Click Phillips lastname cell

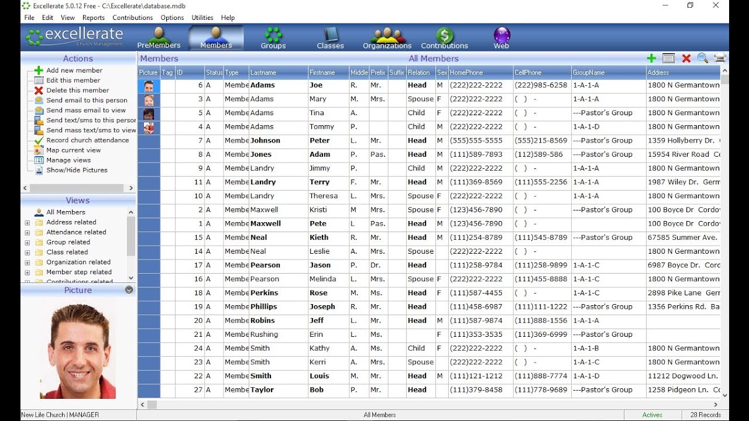click(x=279, y=307)
